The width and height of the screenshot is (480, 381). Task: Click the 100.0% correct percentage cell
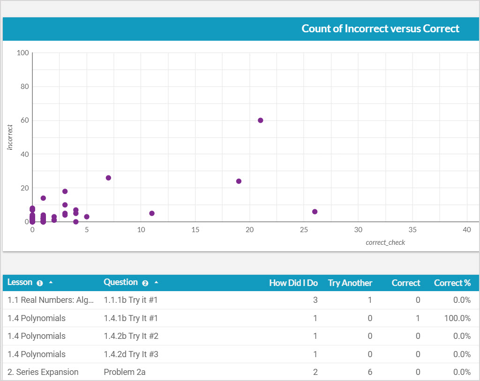click(x=457, y=318)
